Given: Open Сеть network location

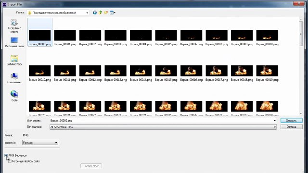Looking at the screenshot, I should click(x=14, y=96).
